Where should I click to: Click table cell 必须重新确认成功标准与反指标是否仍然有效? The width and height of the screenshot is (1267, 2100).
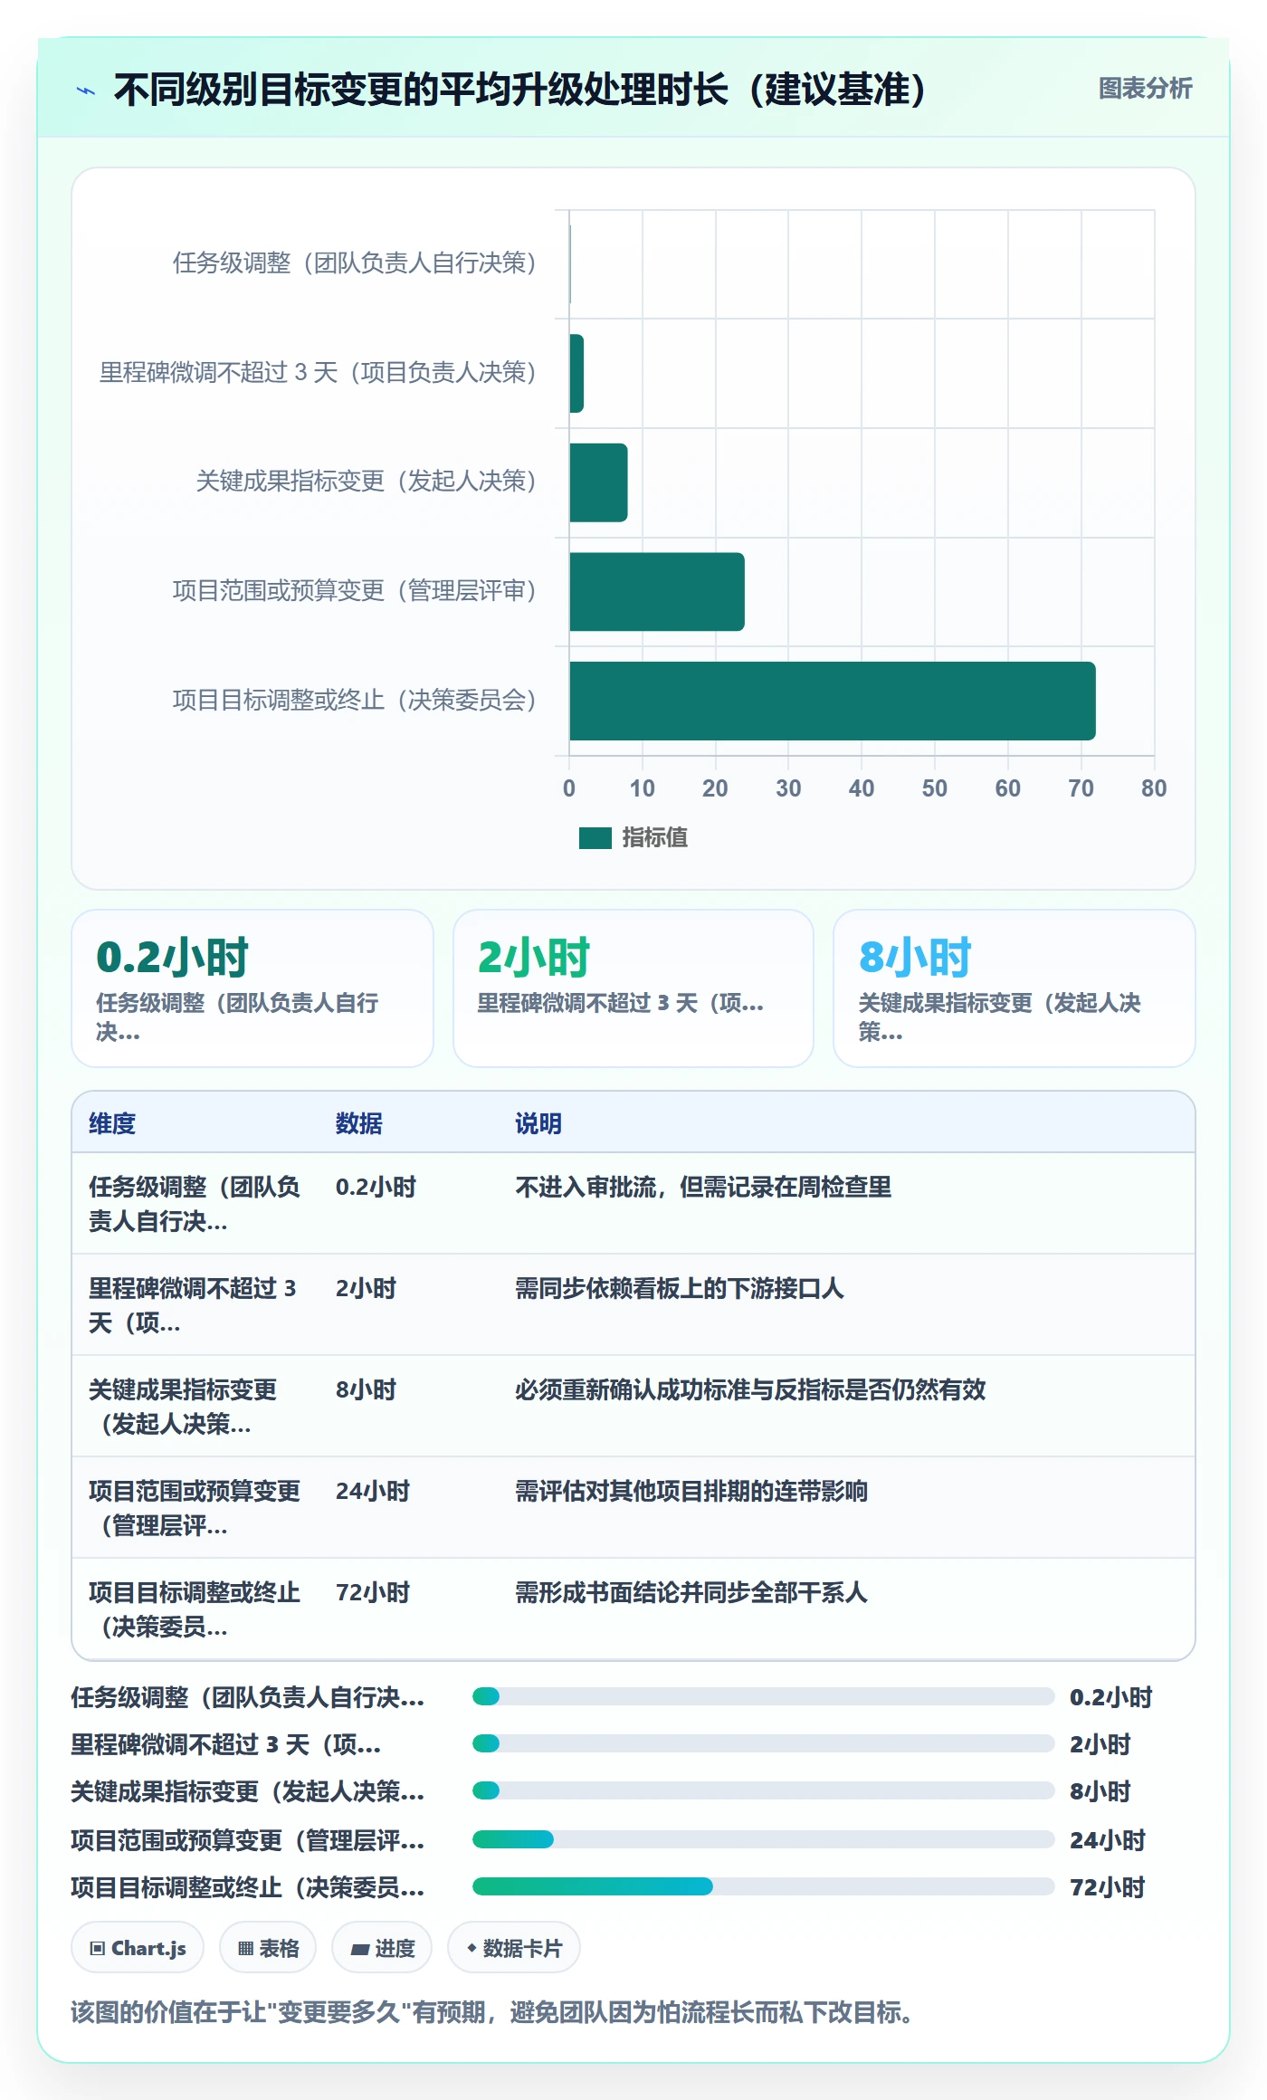point(750,1389)
